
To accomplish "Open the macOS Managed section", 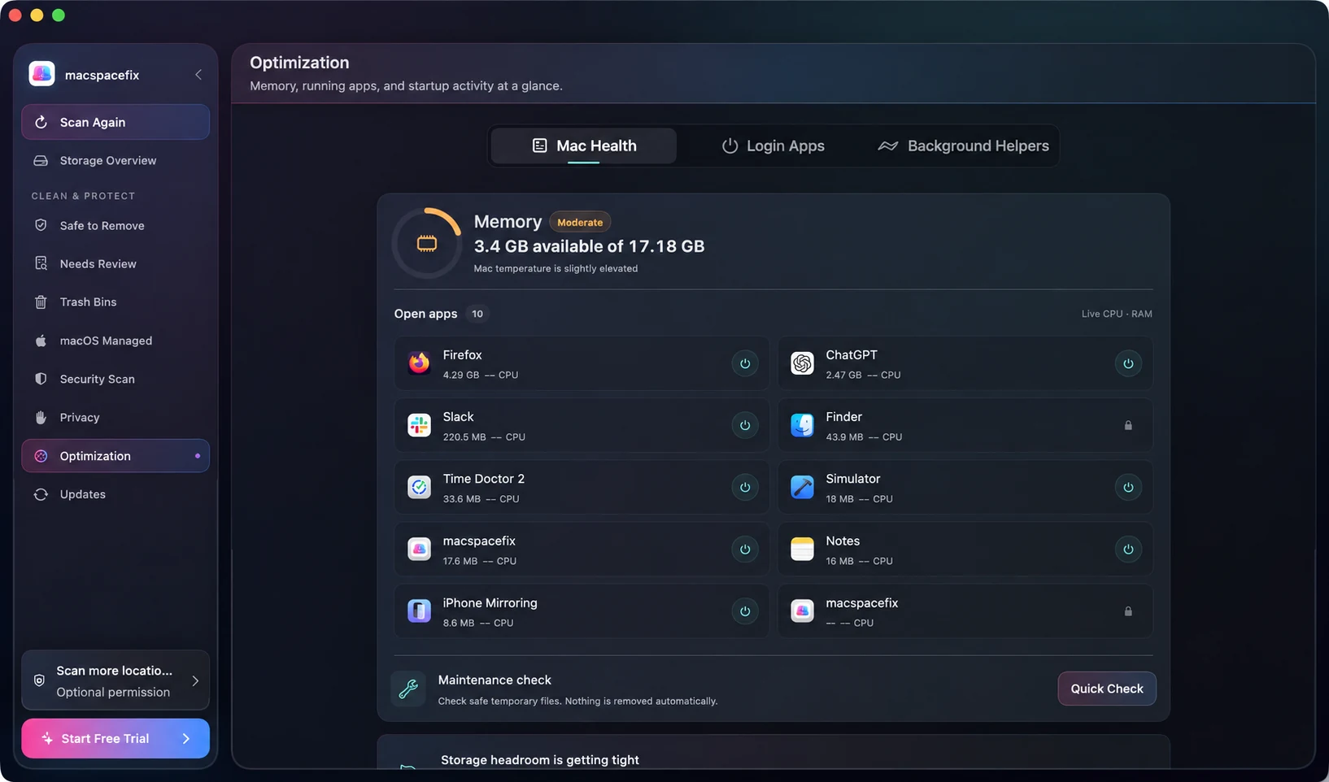I will pyautogui.click(x=115, y=341).
